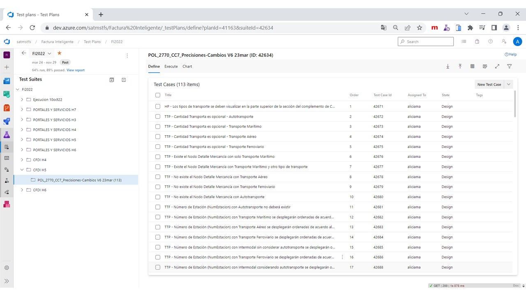Image resolution: width=526 pixels, height=296 pixels.
Task: Click the export test cases down-arrow icon
Action: [448, 66]
